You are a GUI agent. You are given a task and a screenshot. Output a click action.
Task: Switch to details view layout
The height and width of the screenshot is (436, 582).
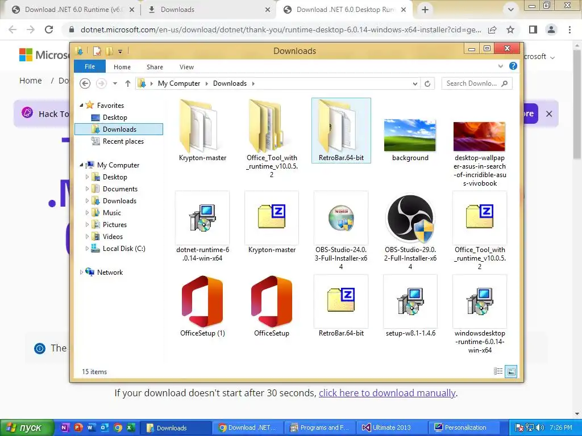[498, 371]
